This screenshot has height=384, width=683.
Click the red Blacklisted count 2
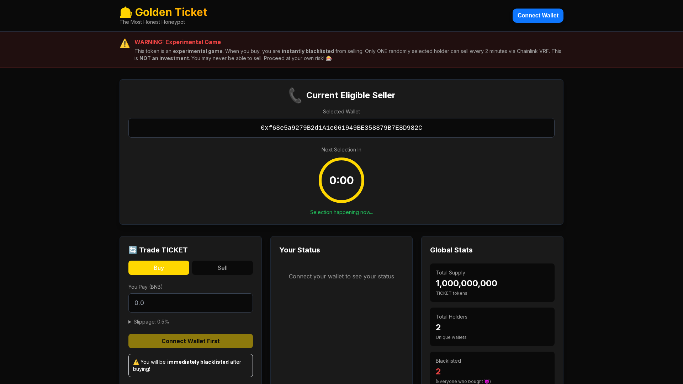pyautogui.click(x=438, y=372)
